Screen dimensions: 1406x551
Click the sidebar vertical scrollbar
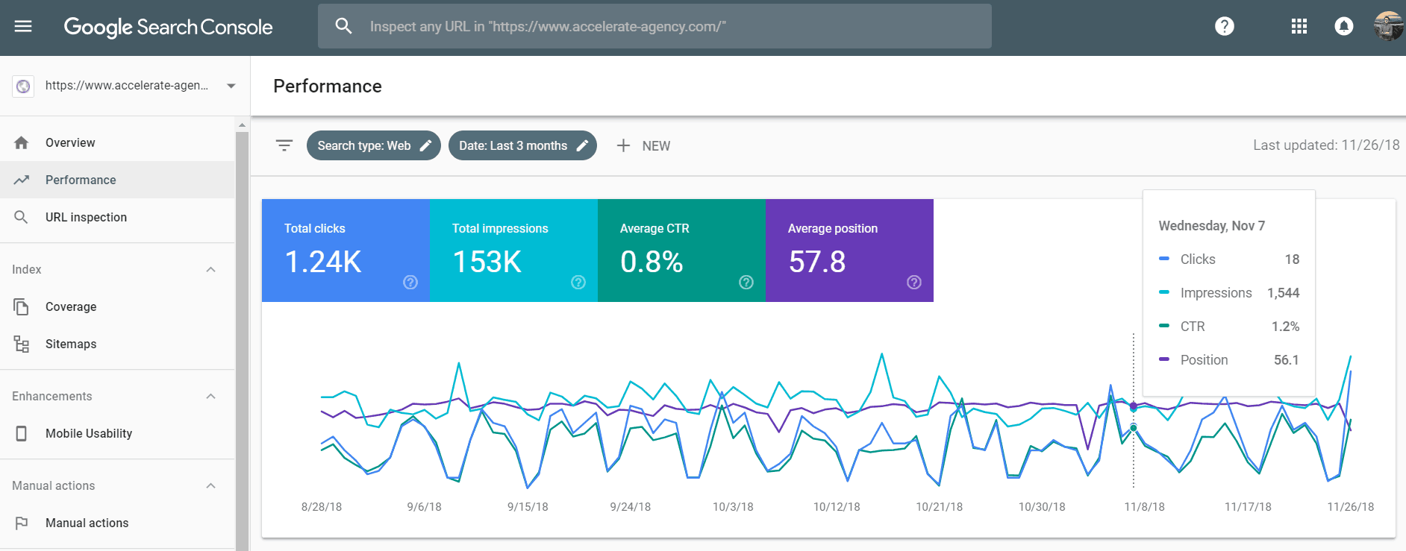(242, 336)
